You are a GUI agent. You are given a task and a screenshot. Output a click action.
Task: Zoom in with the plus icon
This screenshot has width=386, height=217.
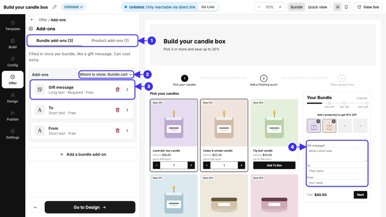pyautogui.click(x=280, y=7)
